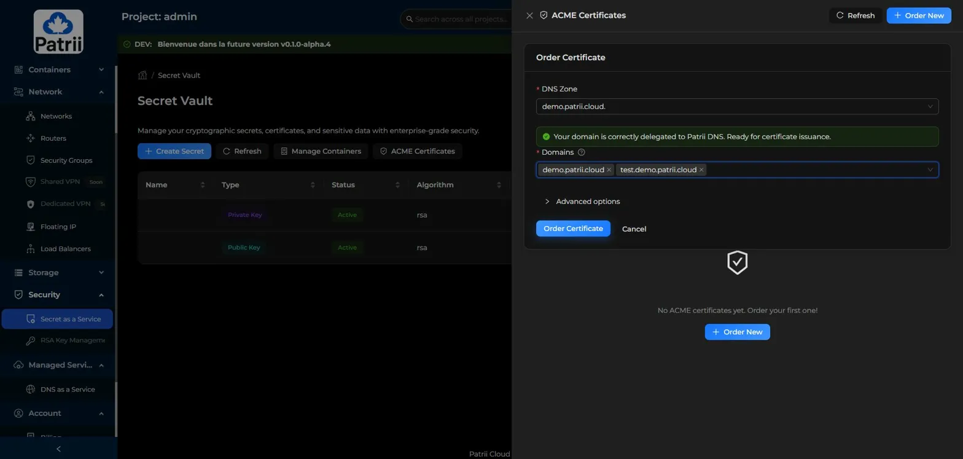
Task: Focus the Domains multi-select input field
Action: pyautogui.click(x=811, y=170)
